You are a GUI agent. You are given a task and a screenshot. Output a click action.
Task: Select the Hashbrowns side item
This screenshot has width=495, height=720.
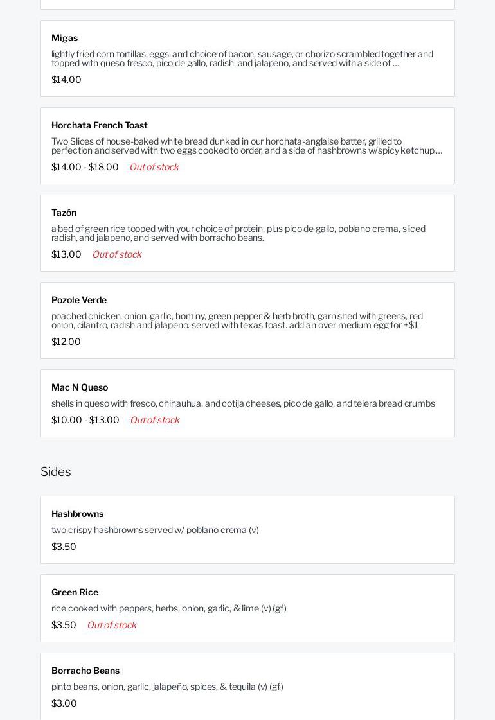77,514
